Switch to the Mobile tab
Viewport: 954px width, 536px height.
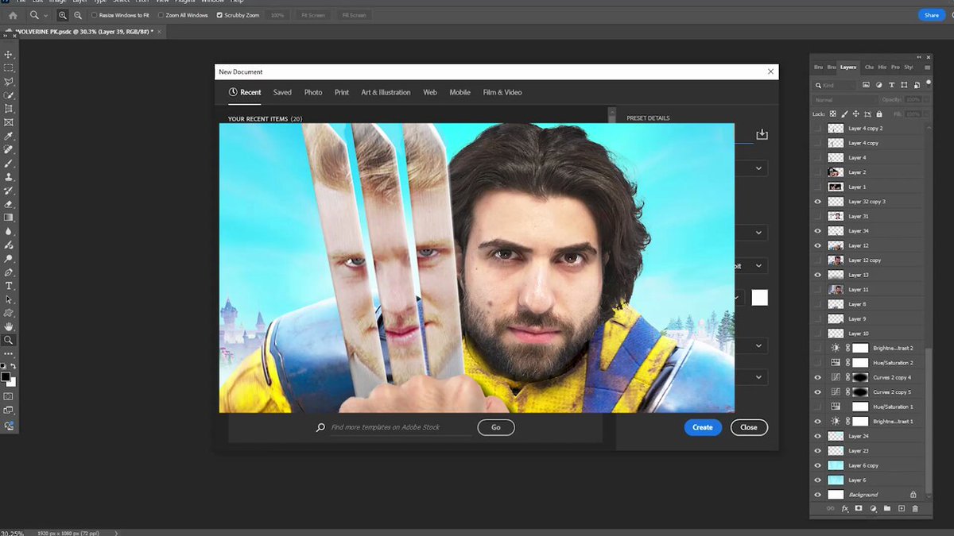[460, 92]
